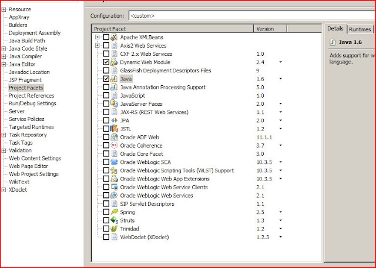Open the Configuration combo box
376x268 pixels.
point(252,16)
